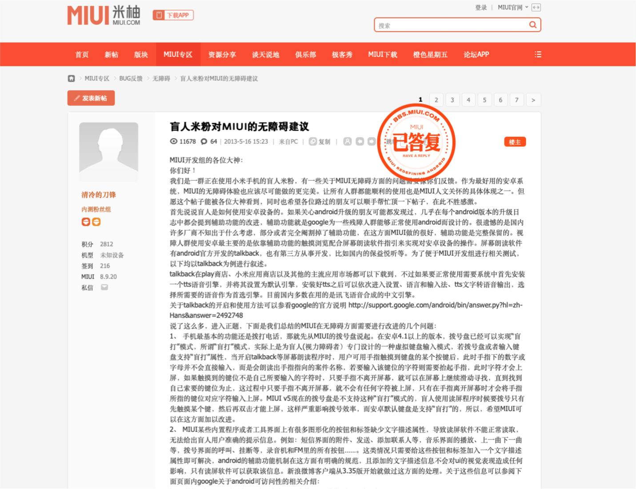Image resolution: width=636 pixels, height=489 pixels.
Task: Click the expand-arrows control at the top right
Action: 536,7
